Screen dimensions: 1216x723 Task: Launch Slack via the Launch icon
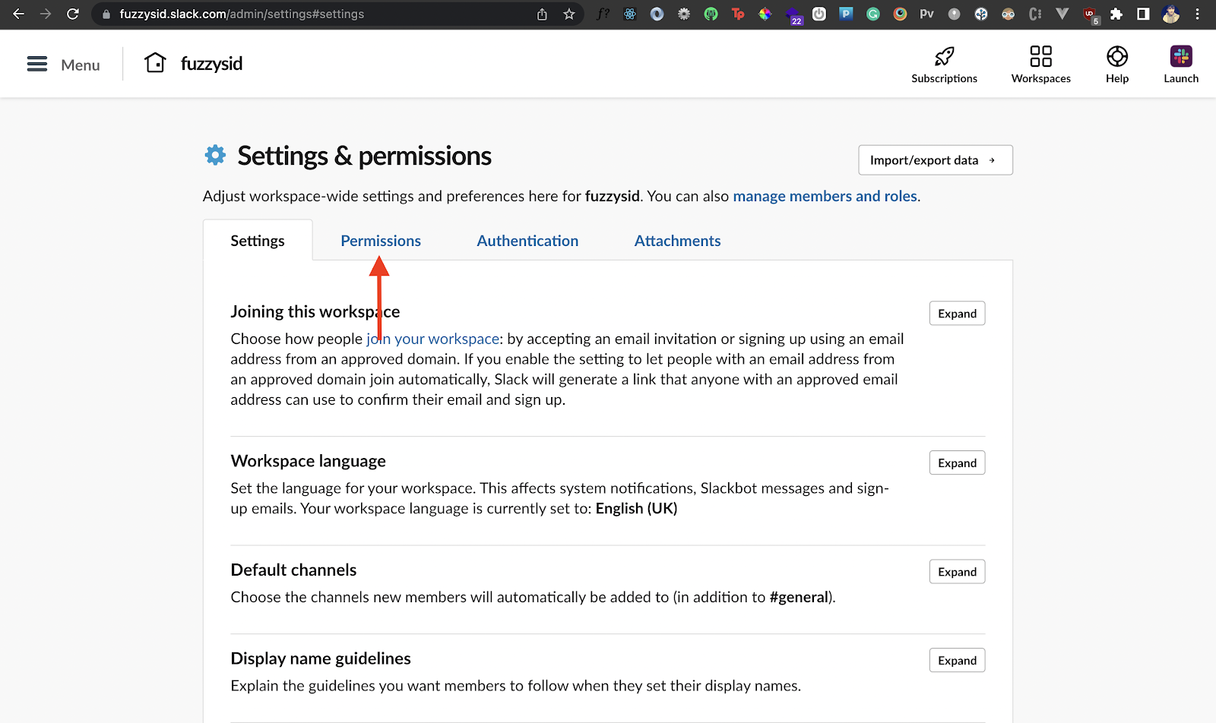(x=1181, y=56)
